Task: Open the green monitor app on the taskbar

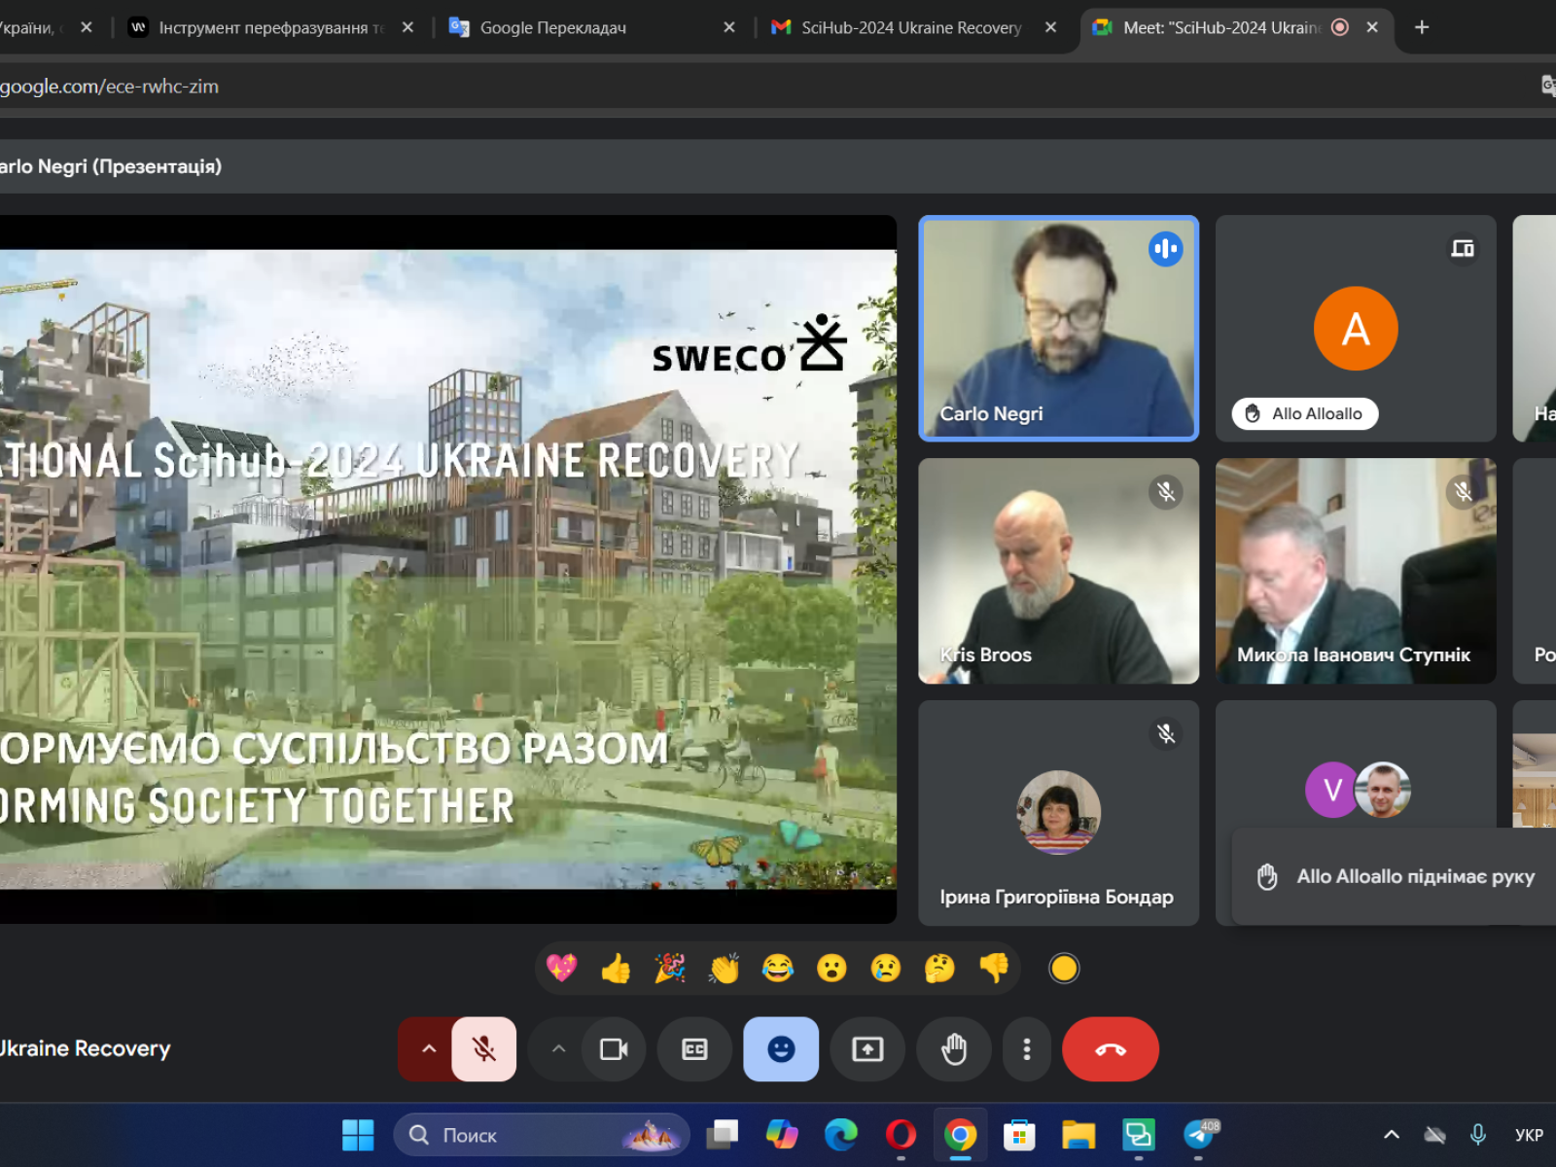Action: click(x=1139, y=1135)
